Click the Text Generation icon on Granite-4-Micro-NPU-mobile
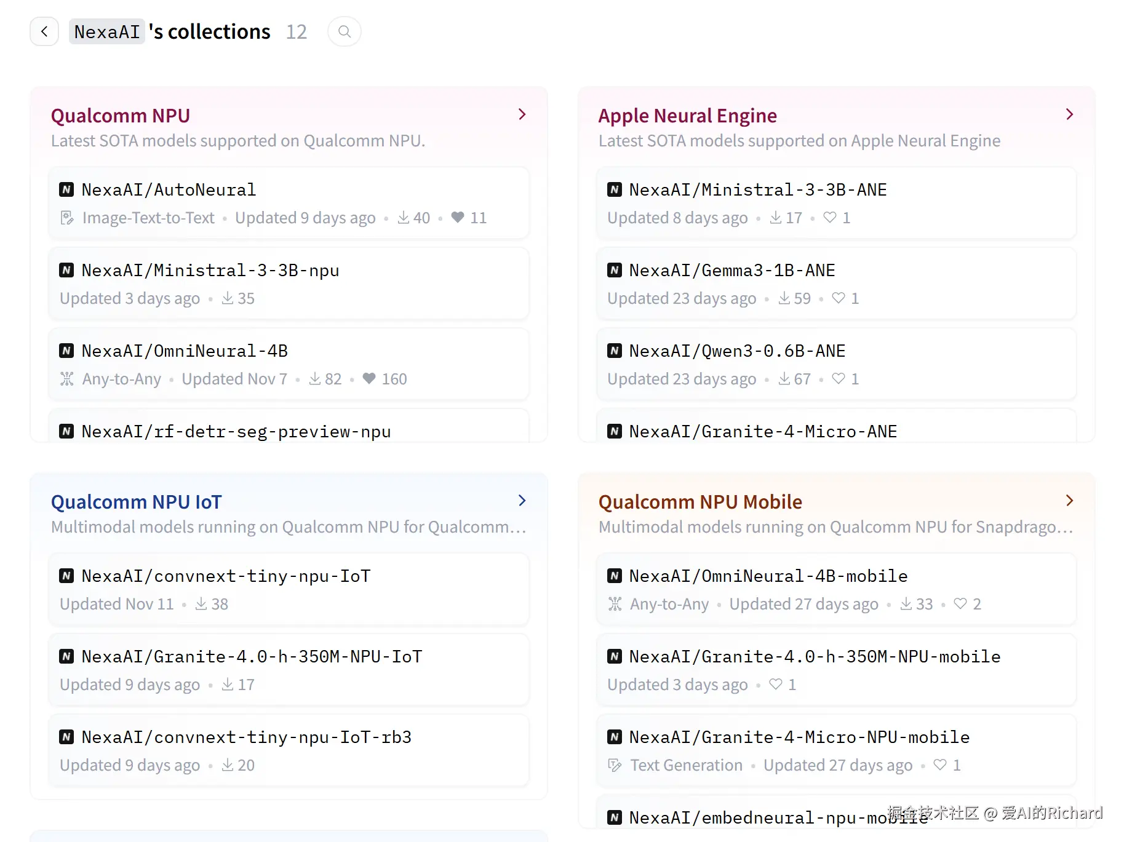1124x842 pixels. pos(615,765)
